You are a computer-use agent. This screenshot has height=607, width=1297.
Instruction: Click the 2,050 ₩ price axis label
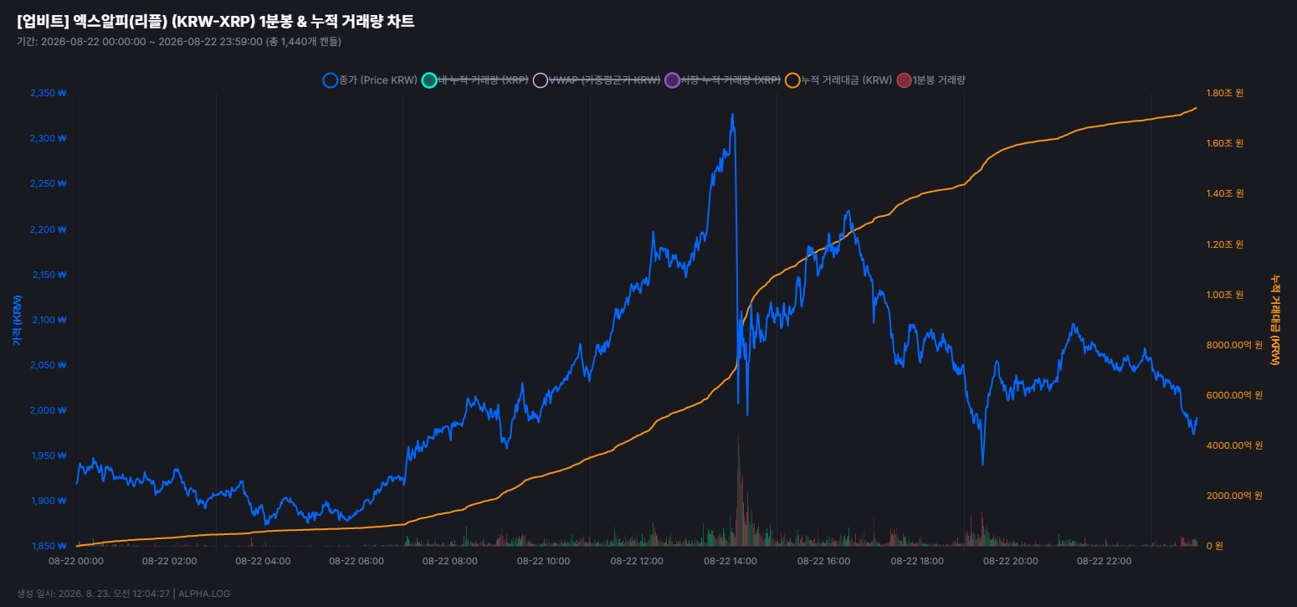pyautogui.click(x=48, y=365)
